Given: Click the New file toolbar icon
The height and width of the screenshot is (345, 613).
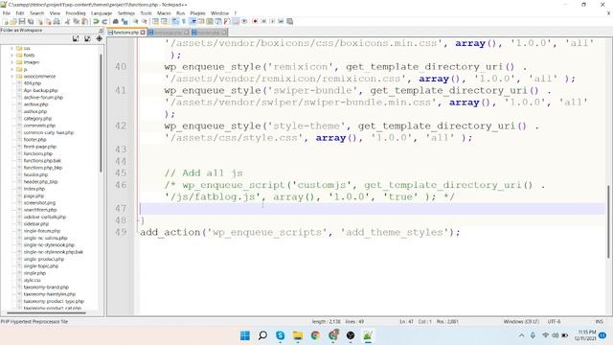Looking at the screenshot, I should [x=6, y=21].
